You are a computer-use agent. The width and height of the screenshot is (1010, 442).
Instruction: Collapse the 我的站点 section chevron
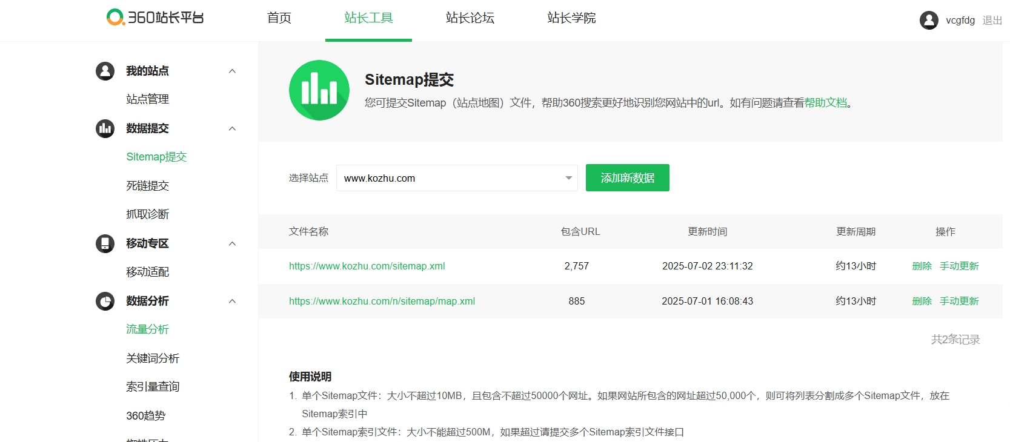[232, 71]
